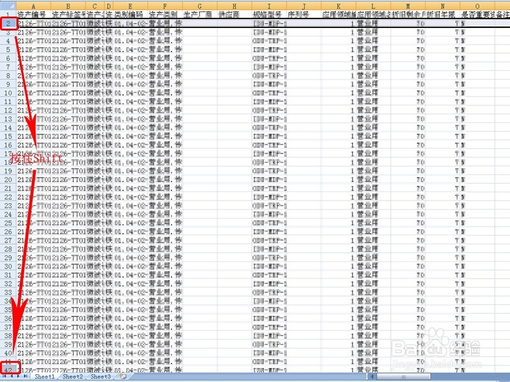Viewport: 510px width, 382px height.
Task: Click header cell 折旧年限 in N1
Action: coord(442,15)
